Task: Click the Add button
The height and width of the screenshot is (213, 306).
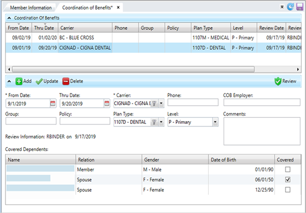Action: 23,81
